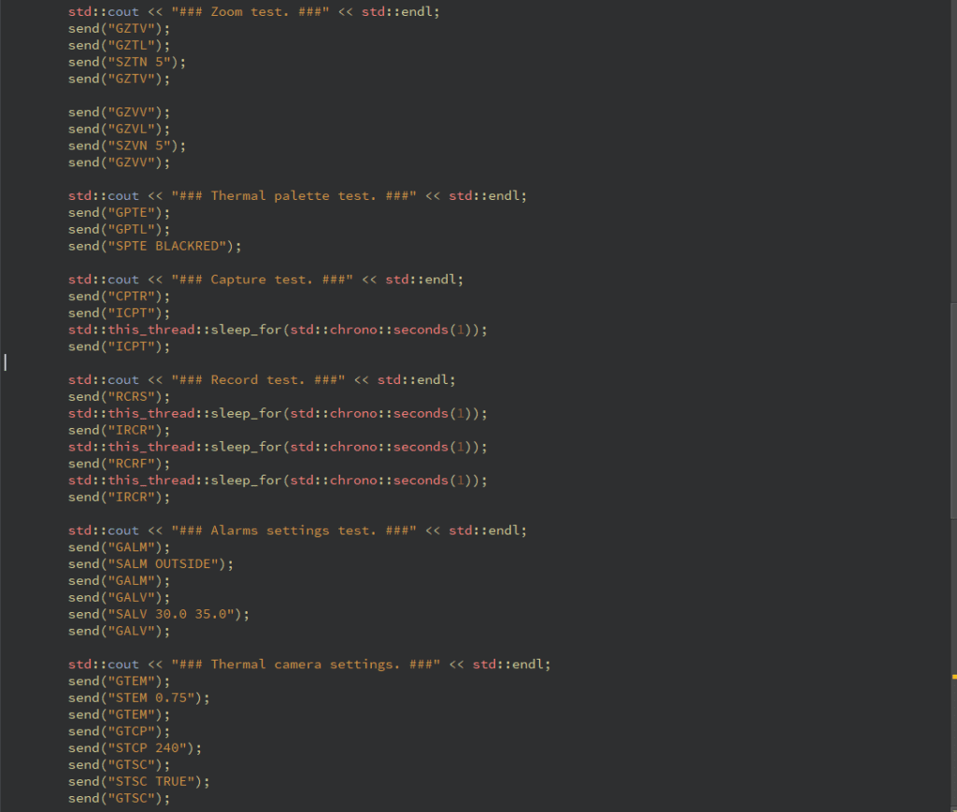Click the send("STEM 0.75") statement
957x812 pixels.
(139, 697)
